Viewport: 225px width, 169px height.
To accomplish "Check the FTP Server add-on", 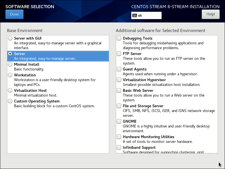I will 119,54.
